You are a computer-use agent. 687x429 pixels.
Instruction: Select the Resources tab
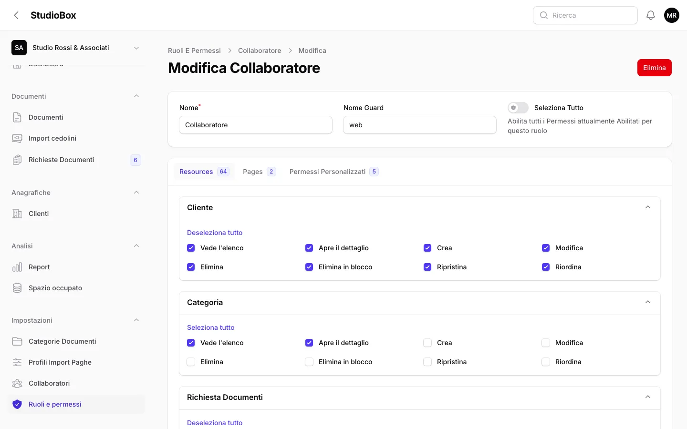pyautogui.click(x=204, y=172)
